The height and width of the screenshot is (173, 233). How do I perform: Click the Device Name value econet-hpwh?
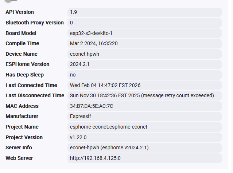(85, 54)
